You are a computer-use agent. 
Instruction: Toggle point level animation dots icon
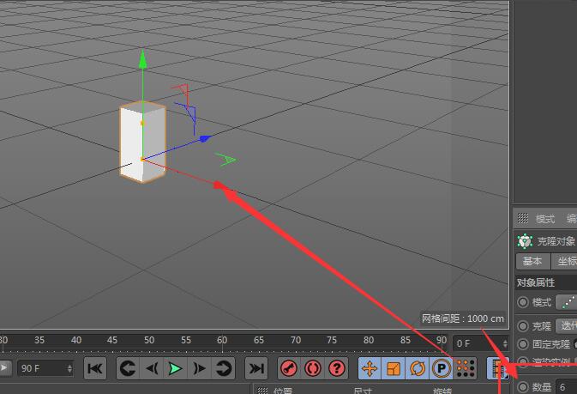(466, 368)
